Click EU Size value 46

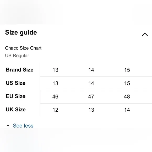pos(55,96)
